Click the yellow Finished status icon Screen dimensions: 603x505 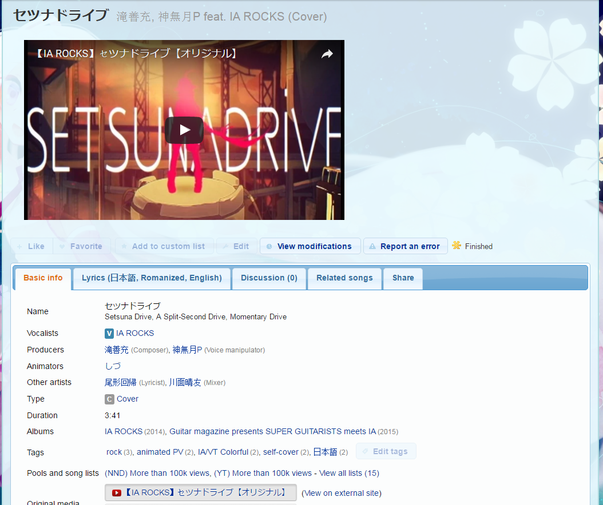pos(457,246)
